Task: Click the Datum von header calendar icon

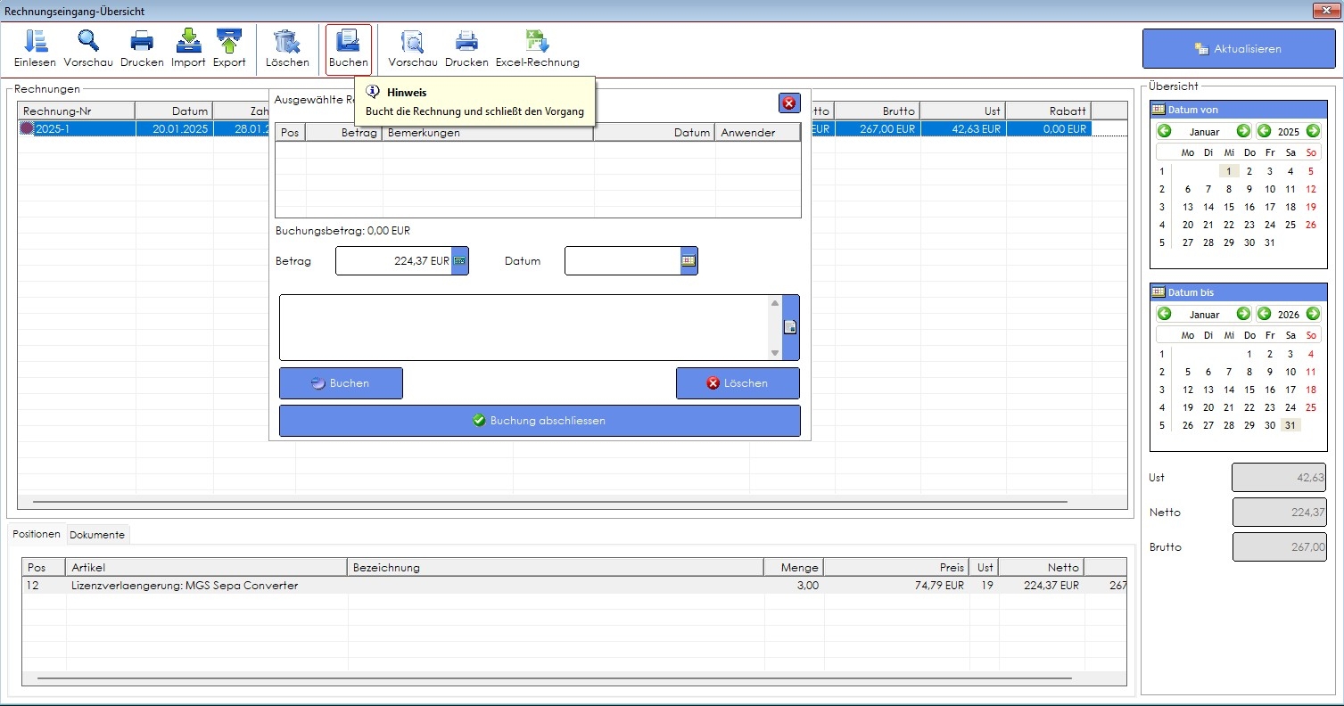Action: tap(1158, 110)
